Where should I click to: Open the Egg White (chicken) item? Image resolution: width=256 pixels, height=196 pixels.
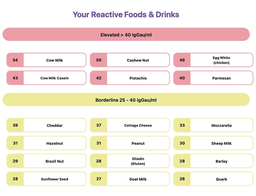pyautogui.click(x=213, y=60)
